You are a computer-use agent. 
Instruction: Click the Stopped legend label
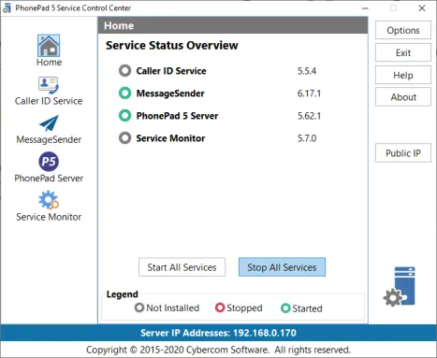click(244, 308)
